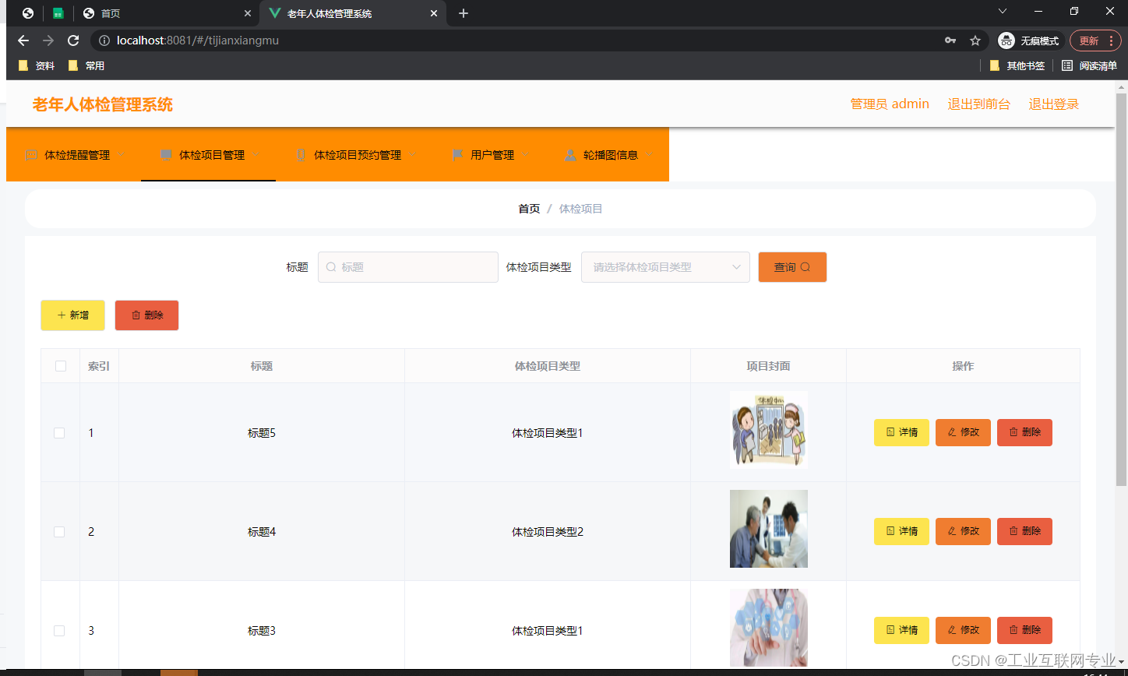This screenshot has height=676, width=1128.
Task: Expand the 体检项目管理 menu
Action: pyautogui.click(x=209, y=155)
